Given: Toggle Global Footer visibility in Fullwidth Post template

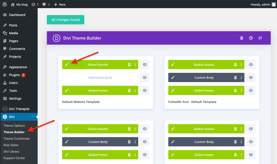Looking at the screenshot, I should [x=251, y=90].
